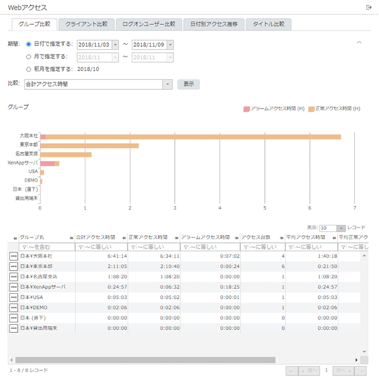The image size is (379, 377).
Task: Click filter icon in アクセス台数 filter box
Action: click(244, 247)
